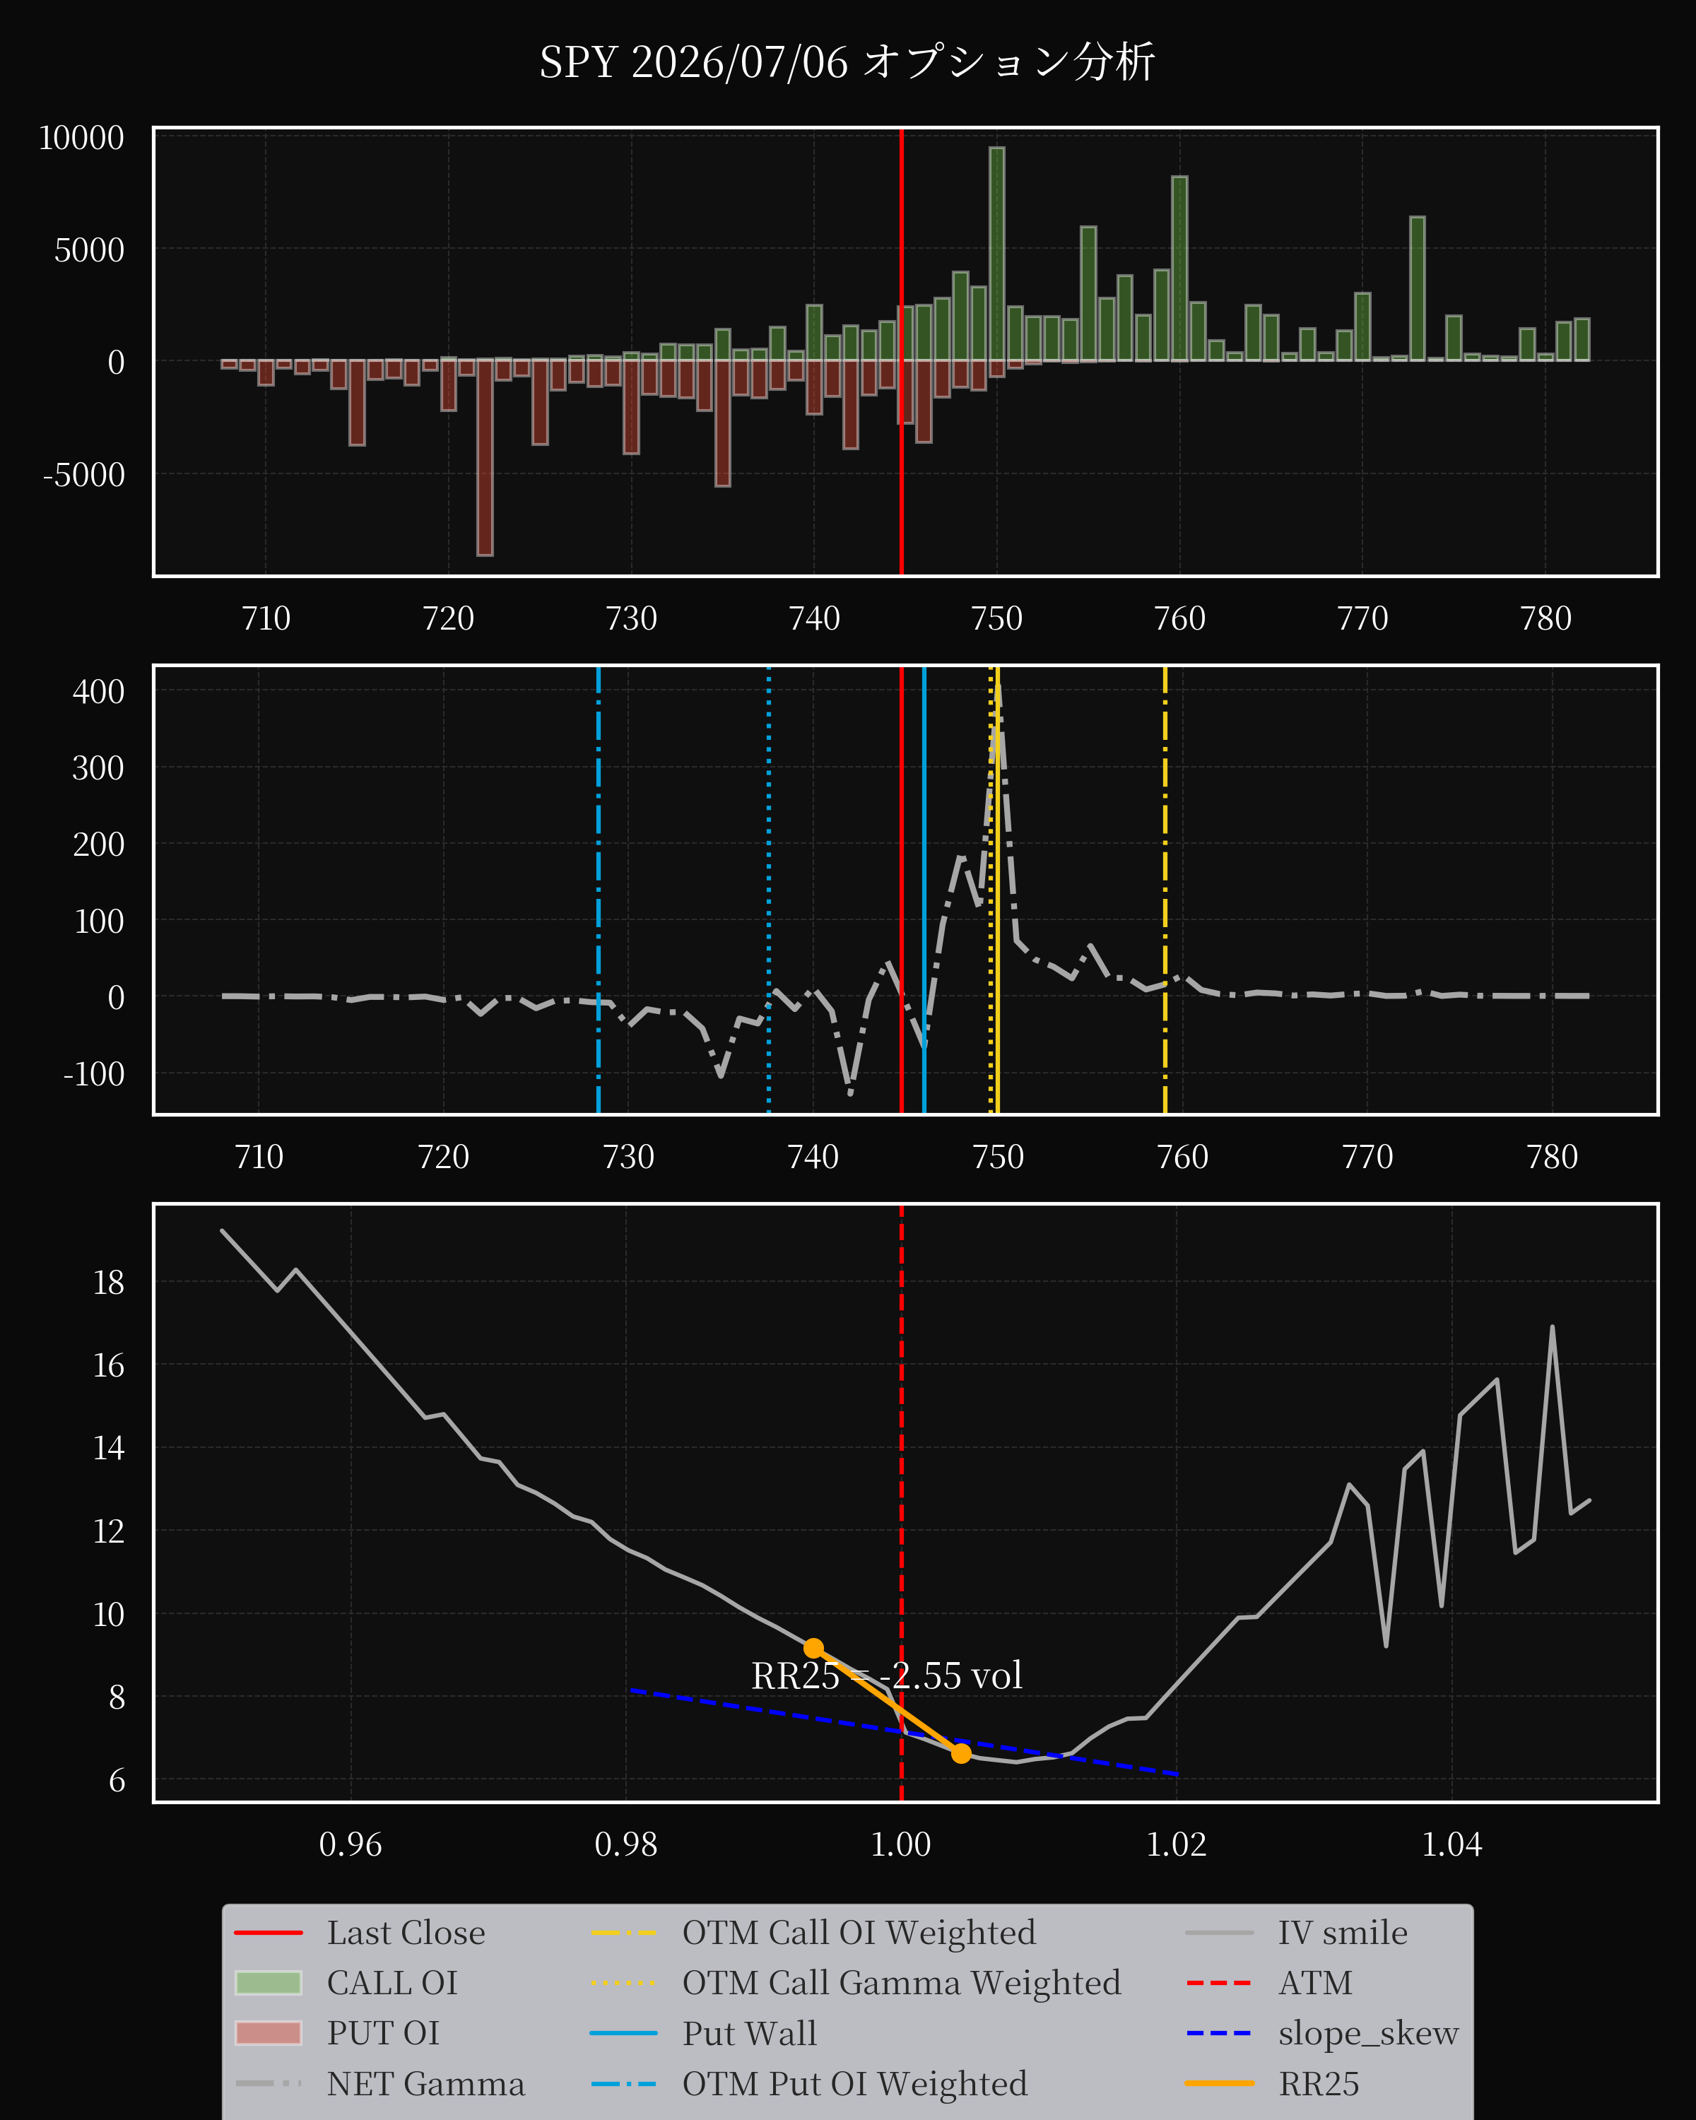The height and width of the screenshot is (2120, 1696).
Task: Click the tallest green call OI bar at 750
Action: click(x=997, y=254)
